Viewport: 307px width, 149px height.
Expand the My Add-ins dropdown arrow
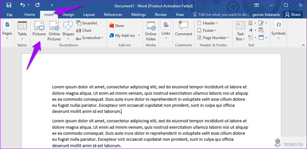click(x=139, y=36)
